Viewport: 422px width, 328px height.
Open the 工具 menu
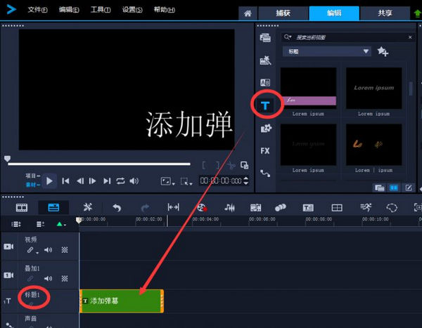tap(101, 10)
